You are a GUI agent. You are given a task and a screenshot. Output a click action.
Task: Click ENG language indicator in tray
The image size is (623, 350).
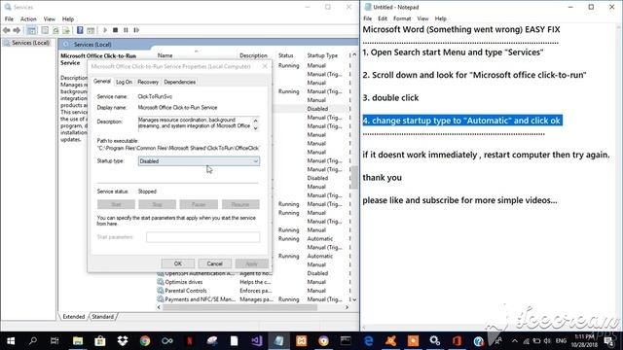[561, 341]
